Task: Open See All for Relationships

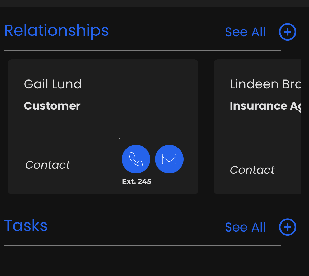Action: (x=245, y=32)
